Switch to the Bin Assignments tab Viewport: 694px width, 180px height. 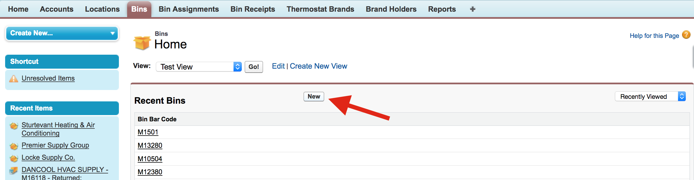(x=189, y=9)
